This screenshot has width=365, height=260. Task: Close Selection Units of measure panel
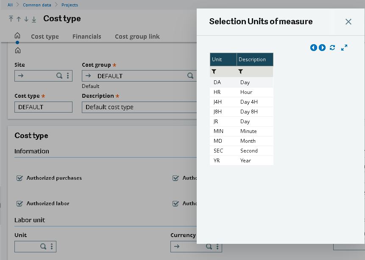[x=348, y=22]
